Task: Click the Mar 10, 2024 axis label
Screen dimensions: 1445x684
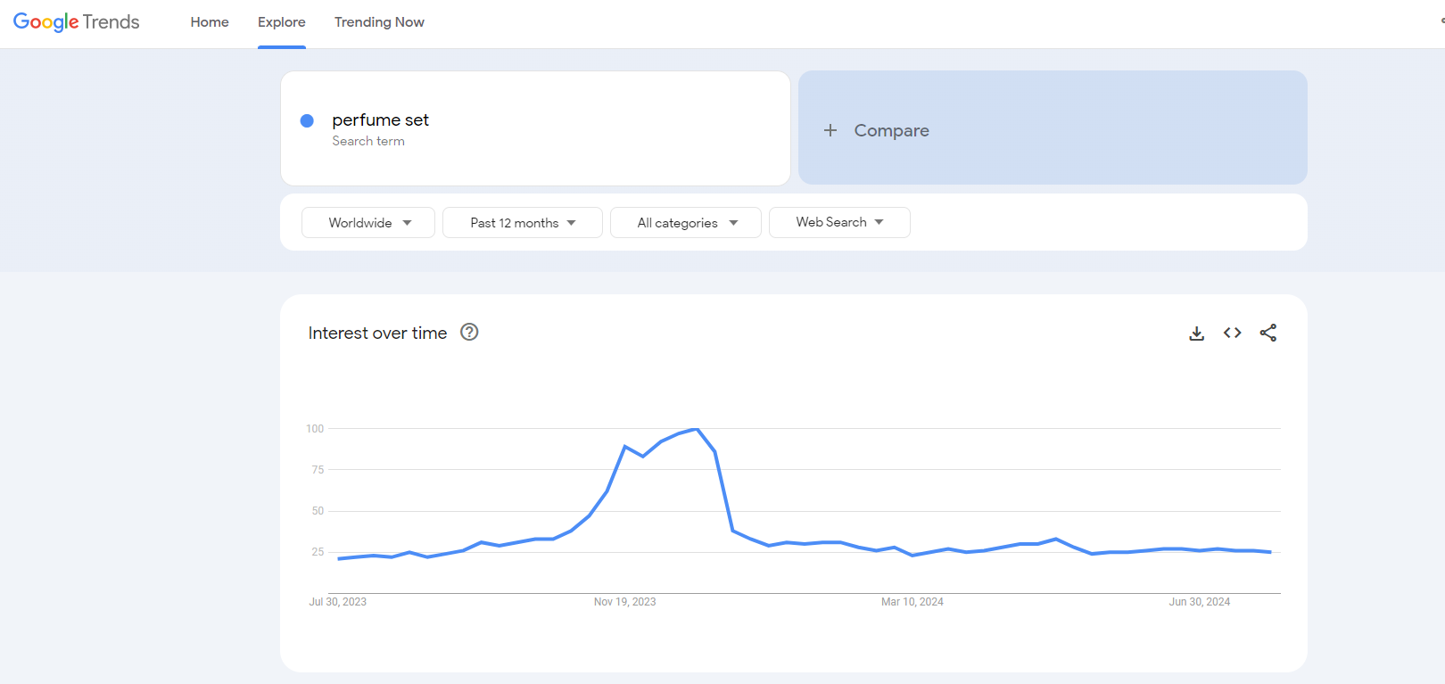Action: (x=912, y=602)
